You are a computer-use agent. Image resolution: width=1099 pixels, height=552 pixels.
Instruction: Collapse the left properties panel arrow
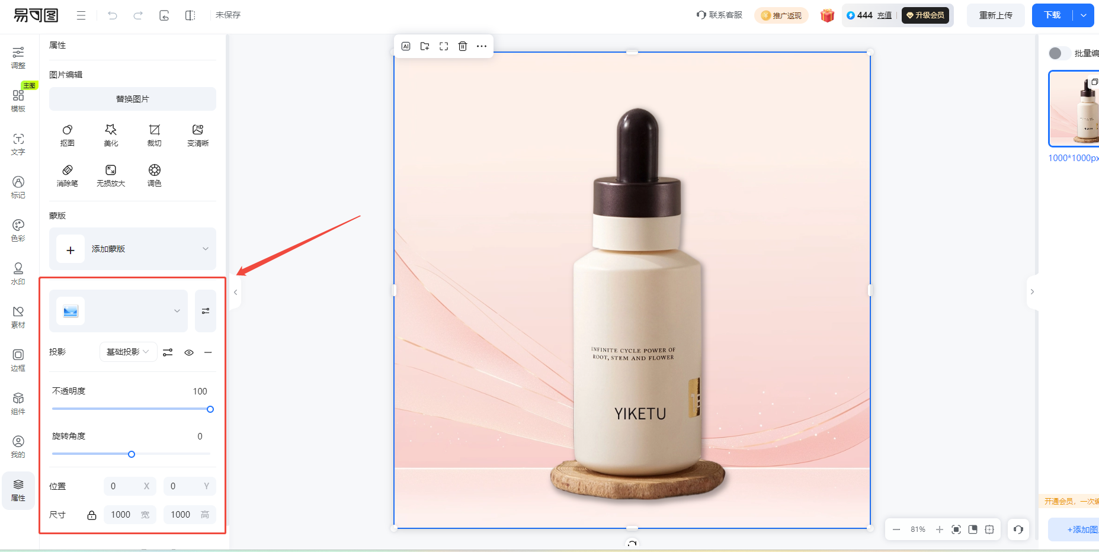235,292
